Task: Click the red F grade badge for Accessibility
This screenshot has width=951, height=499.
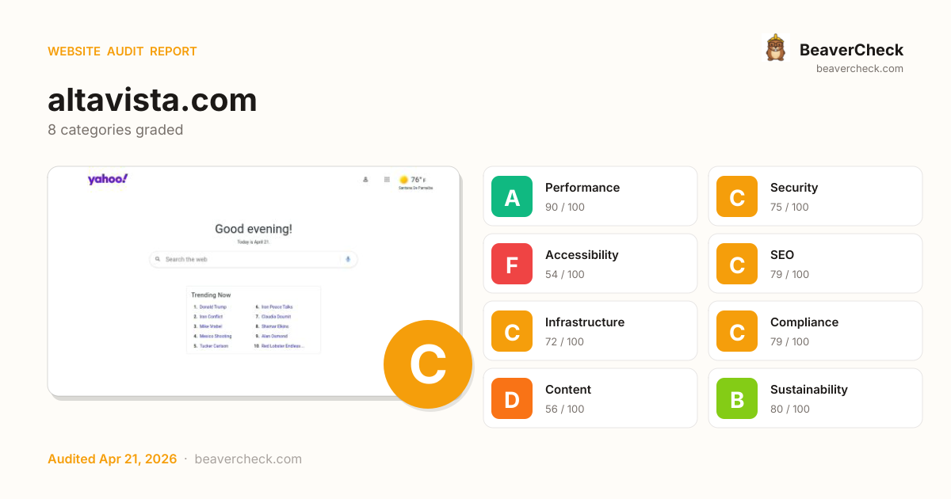Action: (512, 264)
